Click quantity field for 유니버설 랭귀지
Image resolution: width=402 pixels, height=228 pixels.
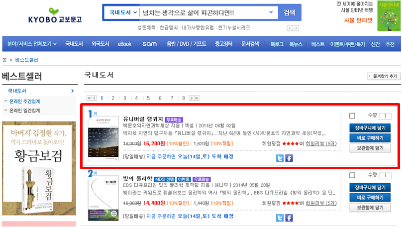tap(385, 116)
